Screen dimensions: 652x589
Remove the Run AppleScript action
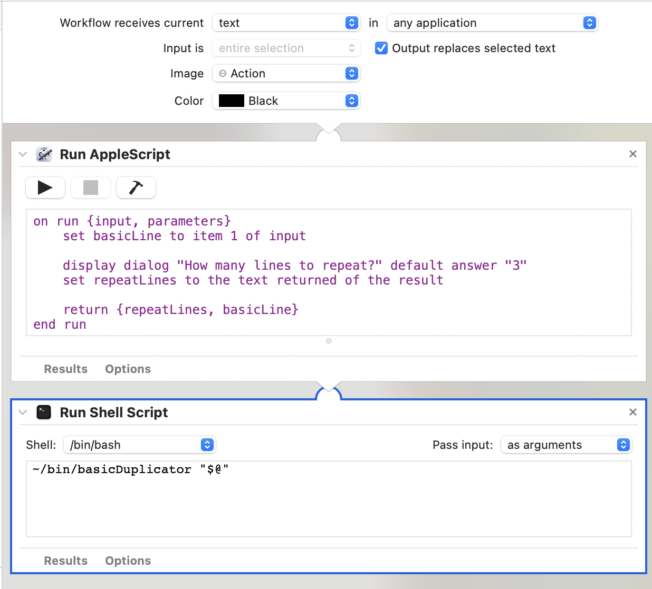pyautogui.click(x=632, y=154)
